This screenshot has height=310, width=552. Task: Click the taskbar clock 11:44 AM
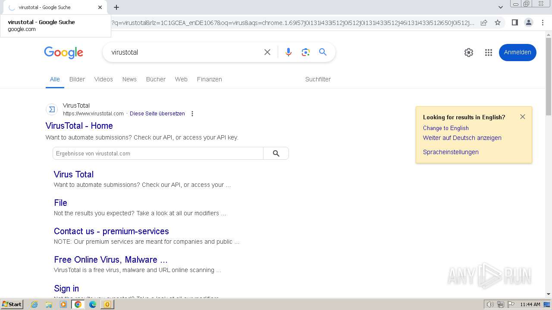point(530,304)
